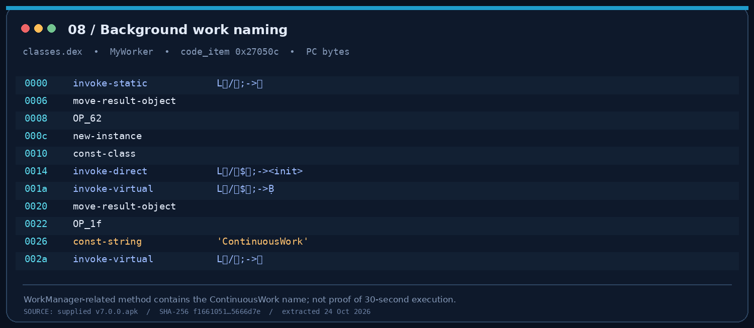Click the yellow minimize dot in title bar

coord(38,29)
